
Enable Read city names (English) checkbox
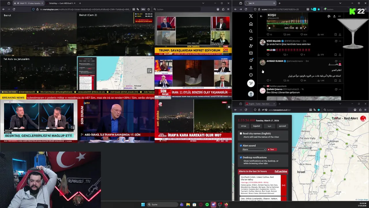tap(241, 133)
